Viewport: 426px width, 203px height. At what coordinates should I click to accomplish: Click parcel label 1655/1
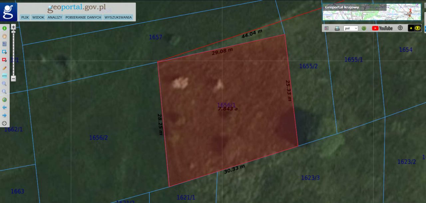pyautogui.click(x=353, y=60)
